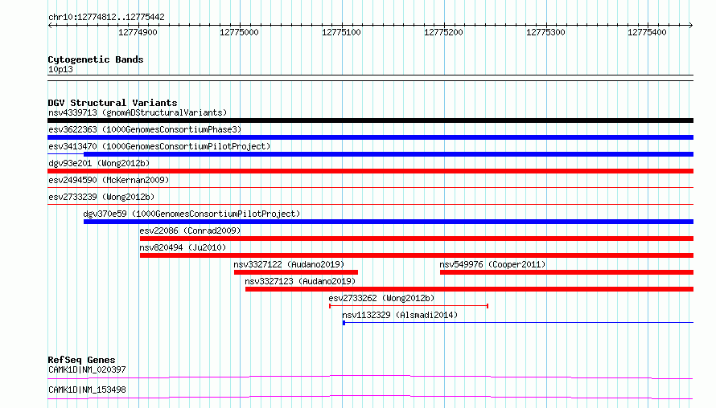Select nsv3327123 (Audano2019) variant label

click(x=300, y=281)
